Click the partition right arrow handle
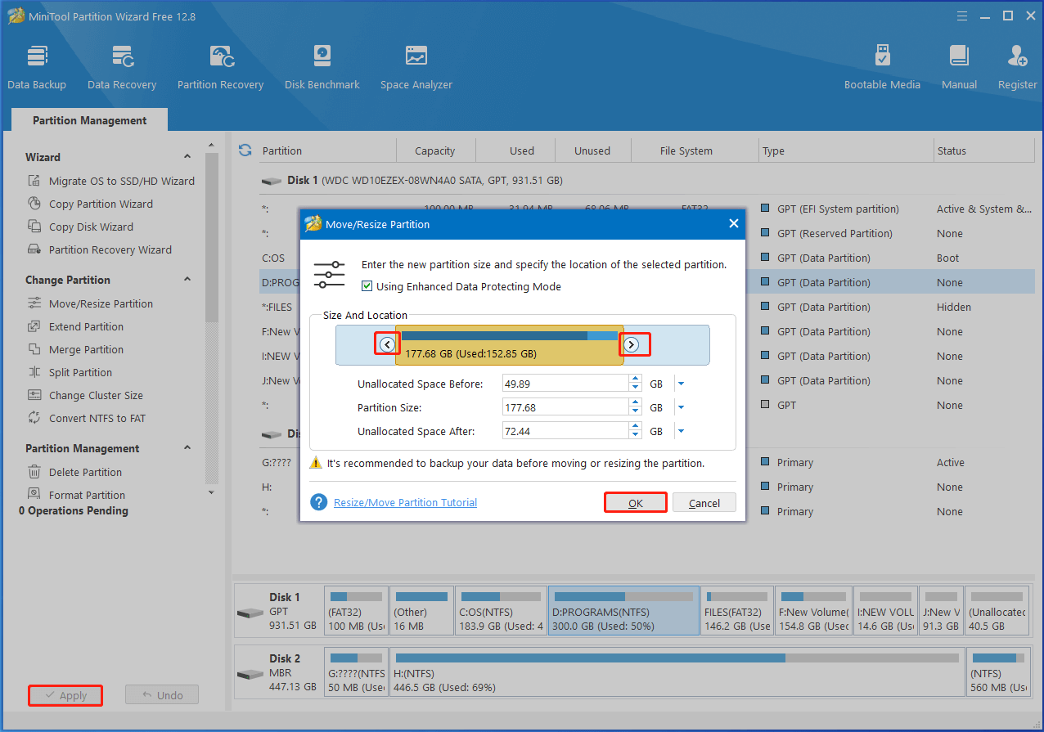 (631, 344)
